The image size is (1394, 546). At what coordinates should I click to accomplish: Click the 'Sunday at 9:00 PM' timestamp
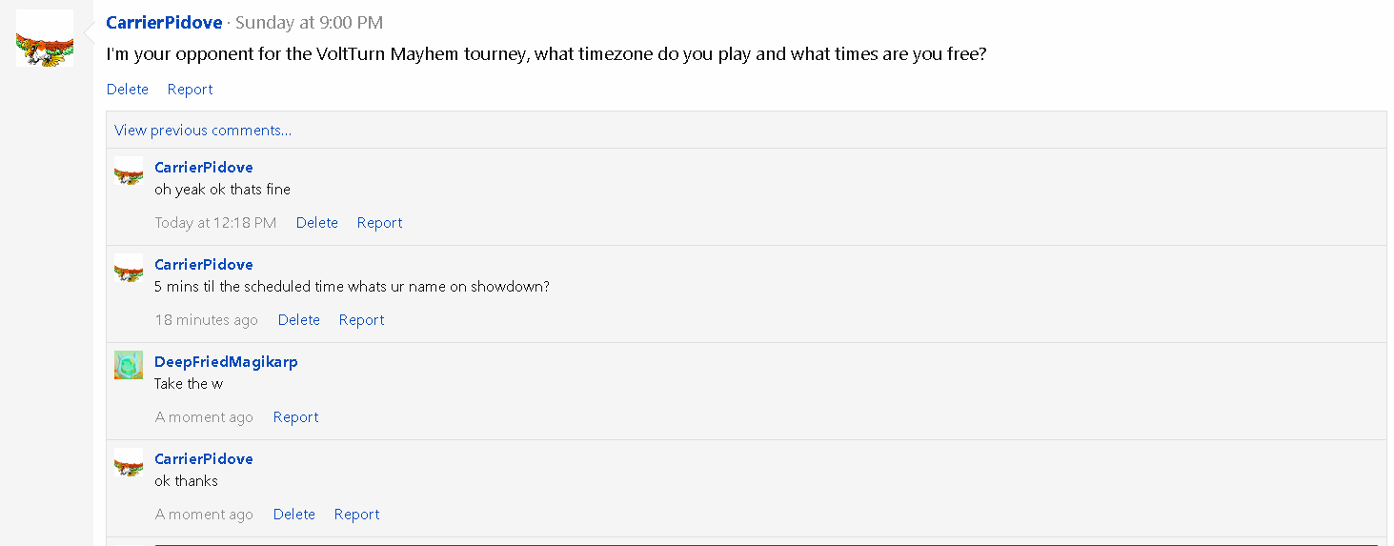tap(310, 22)
